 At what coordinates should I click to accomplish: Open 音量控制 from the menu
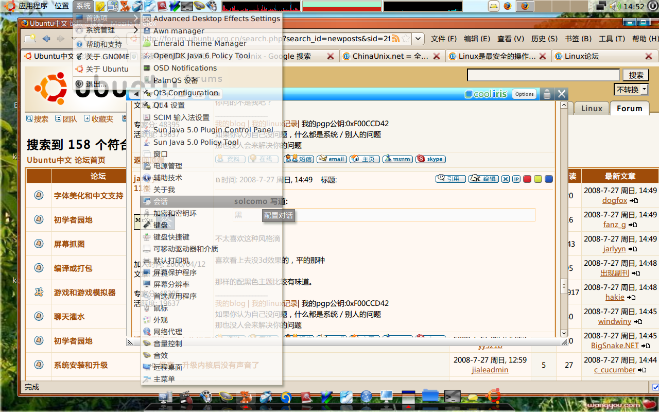coord(211,344)
